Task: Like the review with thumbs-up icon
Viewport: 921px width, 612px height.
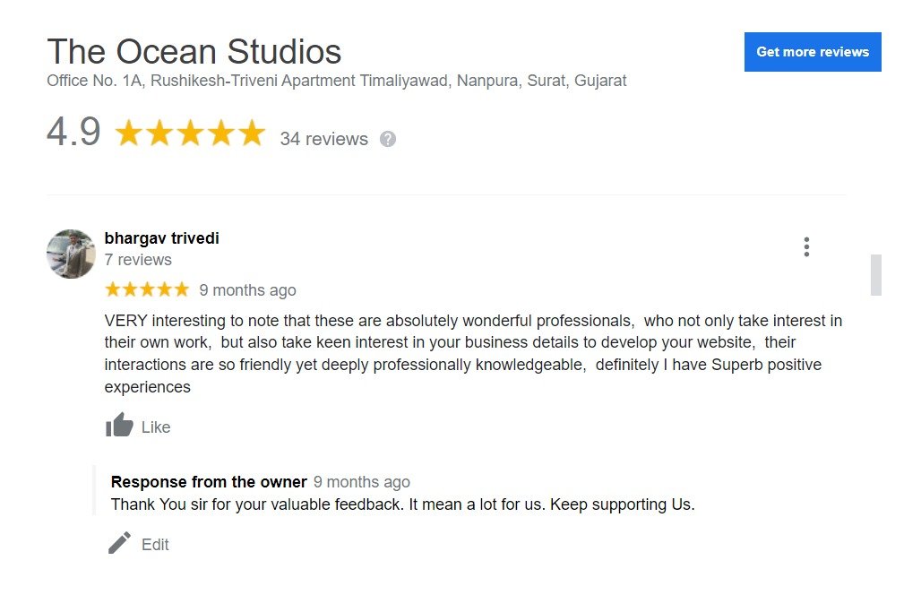Action: click(119, 425)
